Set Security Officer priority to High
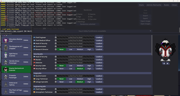This screenshot has width=180, height=96. pyautogui.click(x=89, y=68)
